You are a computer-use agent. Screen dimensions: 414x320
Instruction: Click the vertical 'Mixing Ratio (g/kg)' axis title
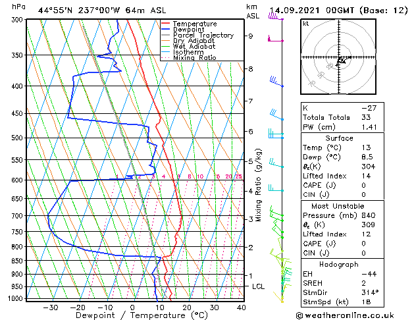point(259,185)
